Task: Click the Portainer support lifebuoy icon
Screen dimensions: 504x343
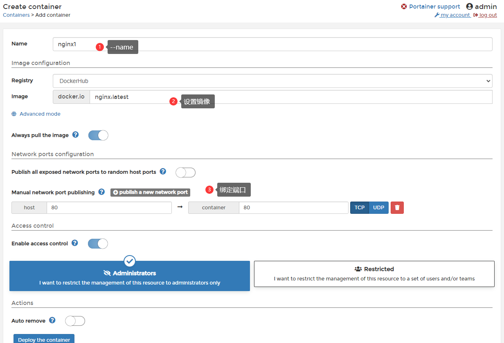Action: coord(404,7)
